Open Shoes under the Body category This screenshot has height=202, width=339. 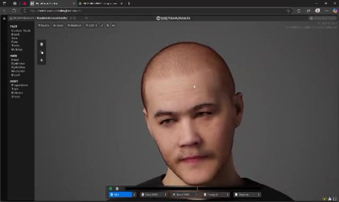click(x=16, y=97)
